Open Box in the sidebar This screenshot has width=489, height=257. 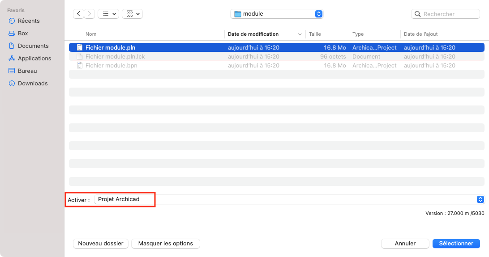coord(23,33)
